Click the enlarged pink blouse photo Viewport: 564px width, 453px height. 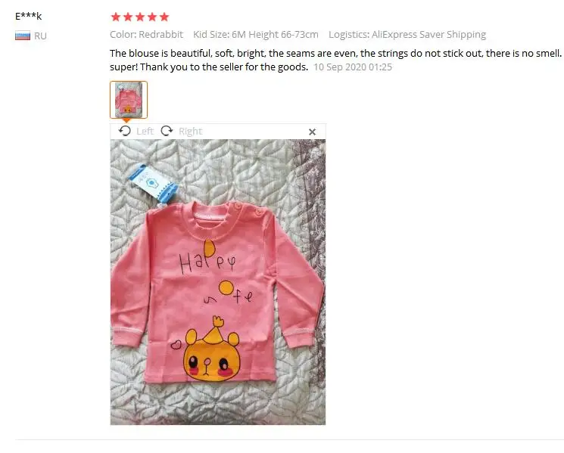coord(218,282)
